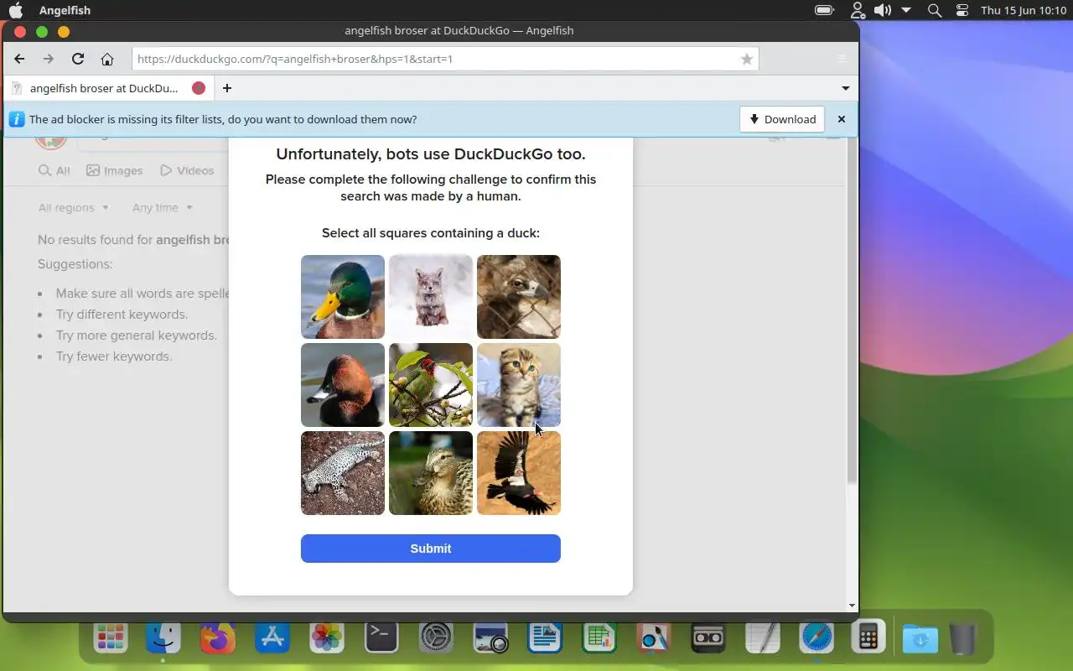Open the cassette tape app in dock
Image resolution: width=1073 pixels, height=671 pixels.
pyautogui.click(x=708, y=637)
